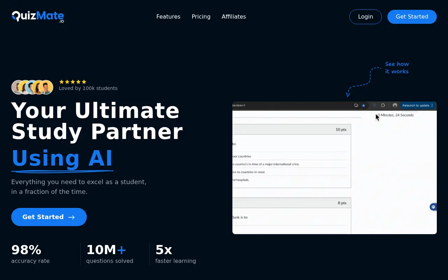Click the blue floating chat bubble icon
Screen dimensions: 448x280
pos(433,207)
